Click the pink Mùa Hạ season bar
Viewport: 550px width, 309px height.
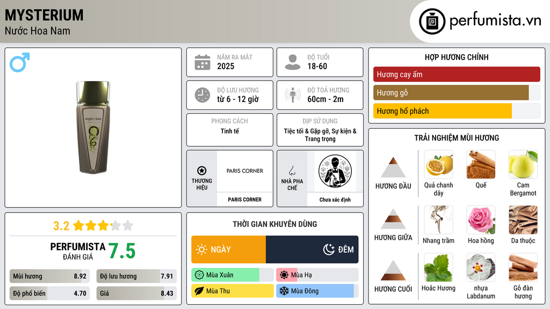(x=287, y=275)
